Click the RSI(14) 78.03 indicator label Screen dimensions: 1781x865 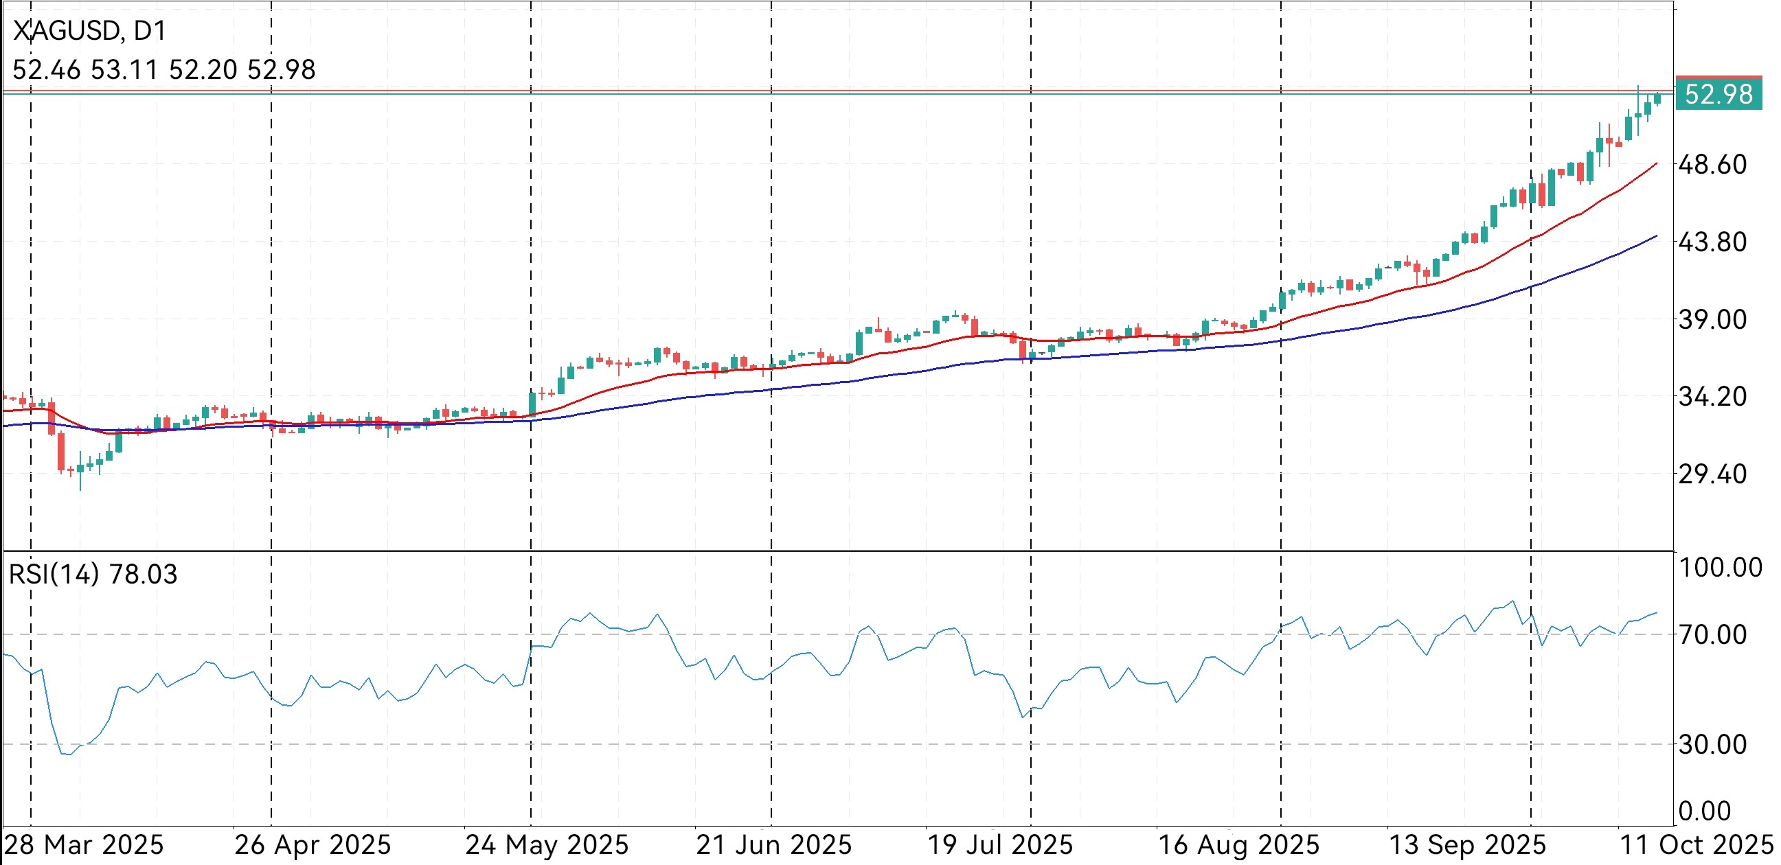(93, 574)
